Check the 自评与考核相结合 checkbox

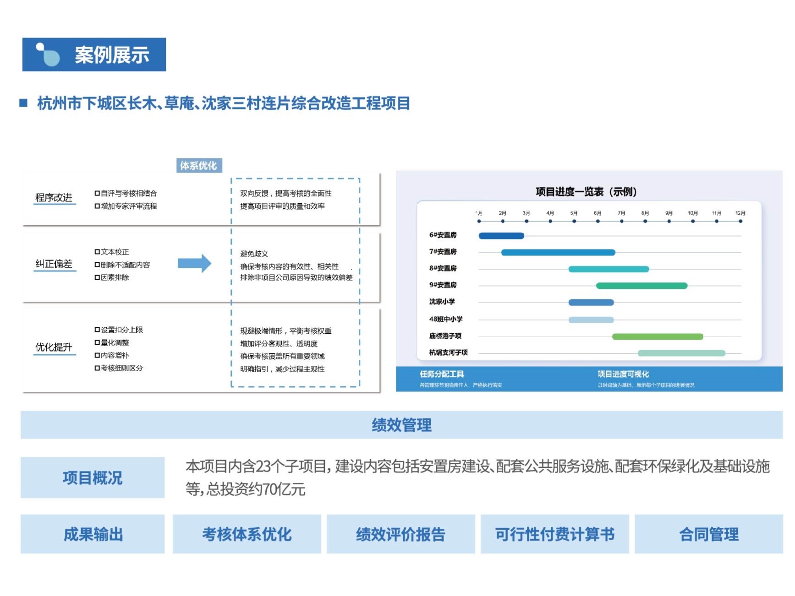pyautogui.click(x=97, y=193)
